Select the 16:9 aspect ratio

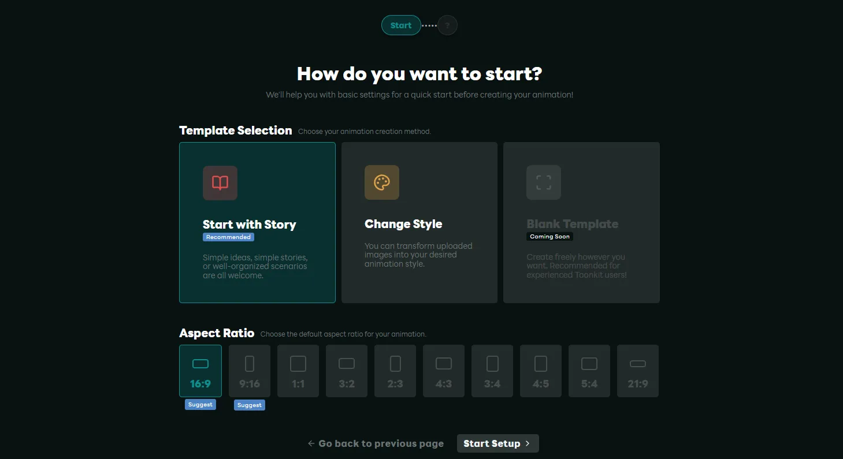200,371
